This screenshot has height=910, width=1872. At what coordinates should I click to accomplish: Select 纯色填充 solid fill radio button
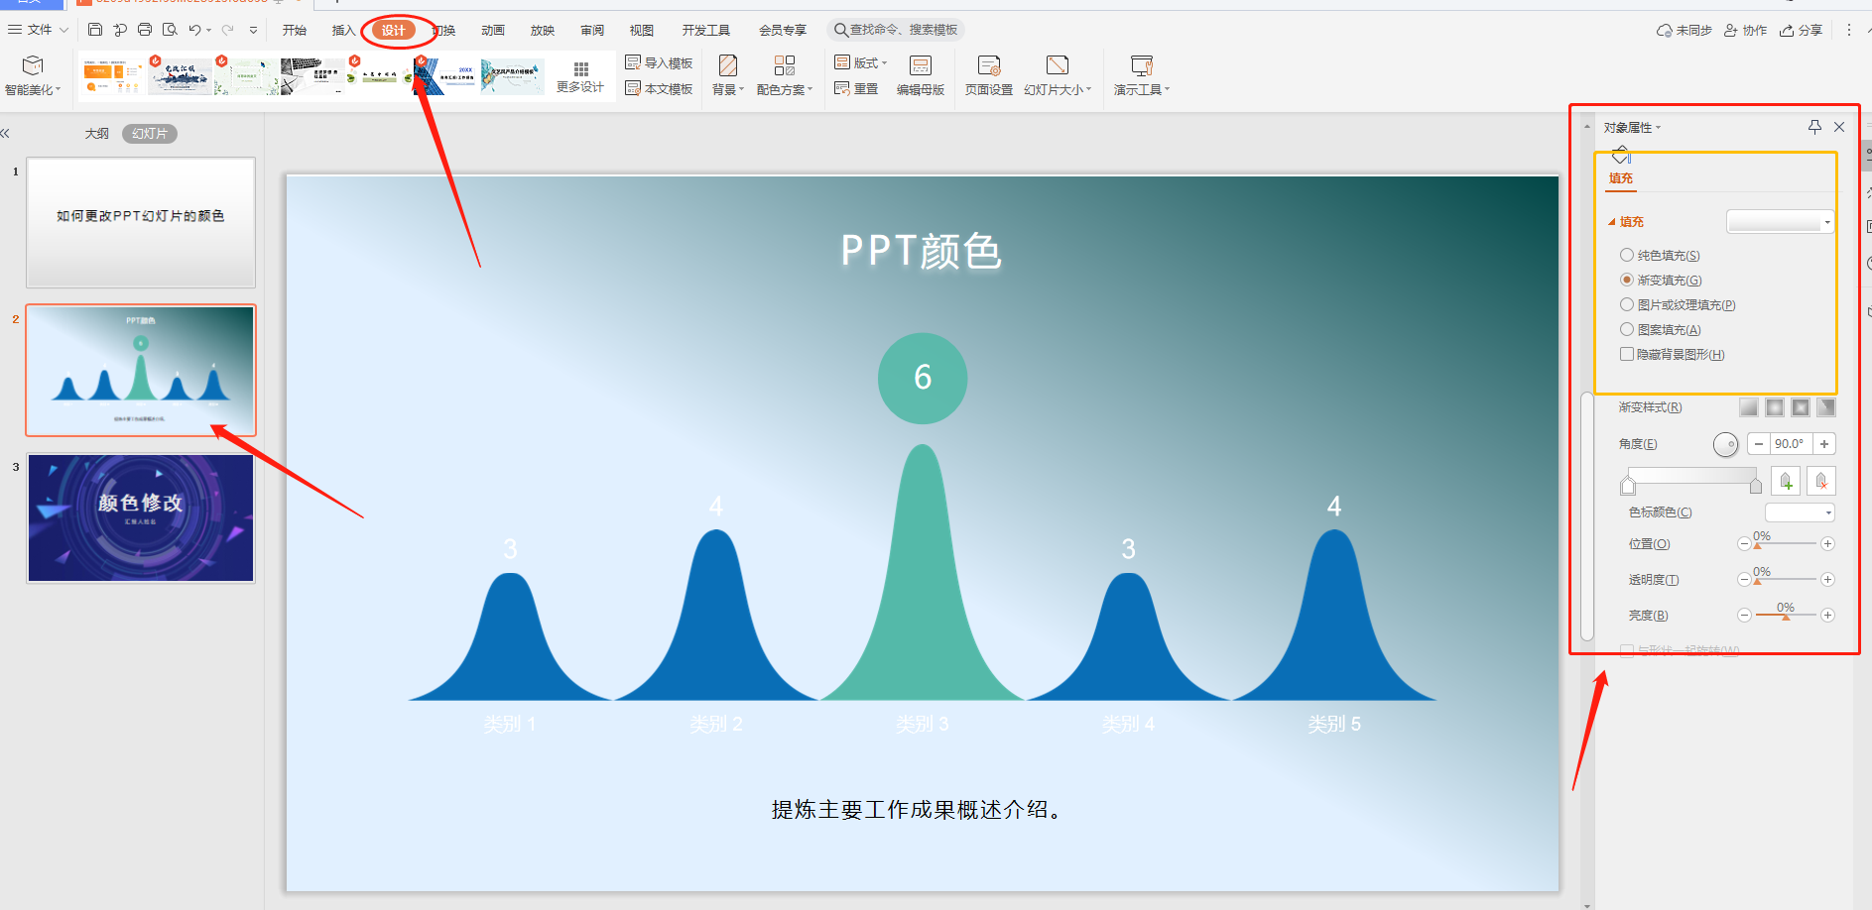[x=1627, y=256]
